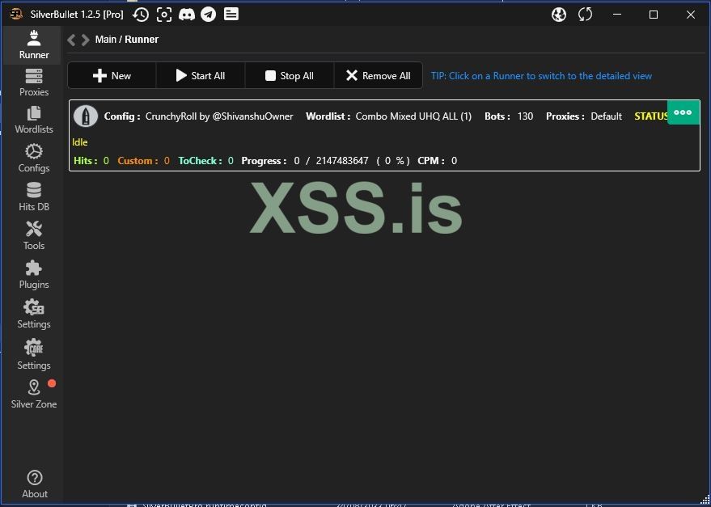Click wordlist name Combo Mixed UHQ ALL (1)
Image resolution: width=711 pixels, height=507 pixels.
click(413, 116)
